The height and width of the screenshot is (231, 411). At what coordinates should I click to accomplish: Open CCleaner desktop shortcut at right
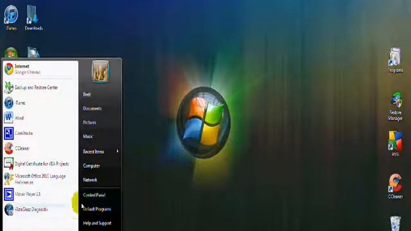[396, 183]
